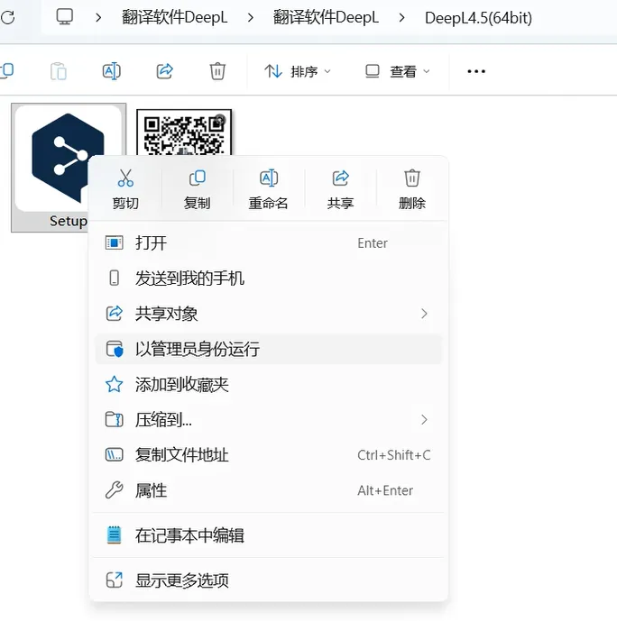Choose 显示更多选项 menu entry
The width and height of the screenshot is (617, 621).
coord(269,580)
